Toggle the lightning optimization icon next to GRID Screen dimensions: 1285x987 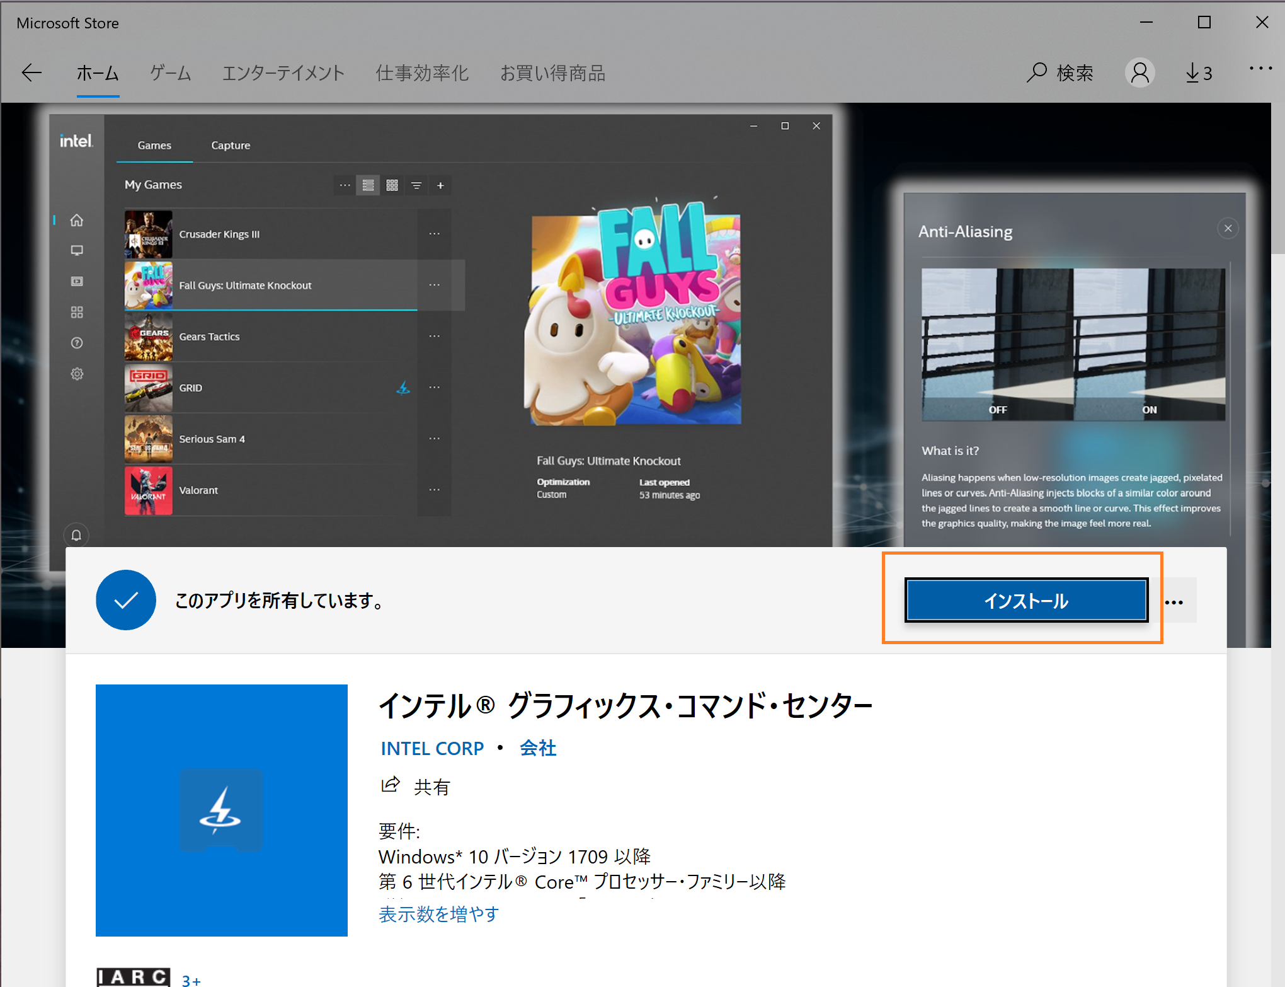[x=403, y=388]
